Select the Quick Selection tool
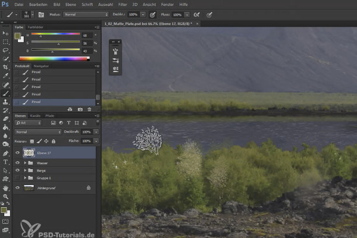The height and width of the screenshot is (238, 357). (5, 58)
